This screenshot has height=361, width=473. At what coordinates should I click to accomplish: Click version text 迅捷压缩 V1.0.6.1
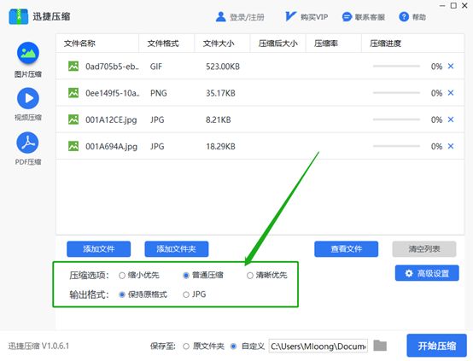click(38, 346)
